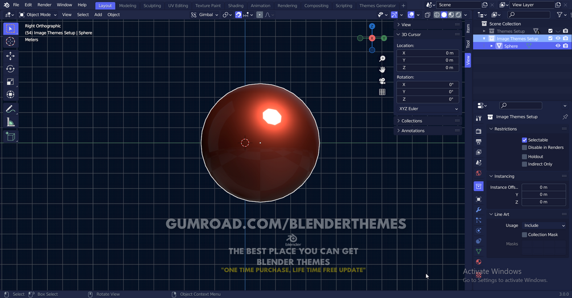Enable the Indirect Only checkbox
Screen dimensions: 572x298
524,164
